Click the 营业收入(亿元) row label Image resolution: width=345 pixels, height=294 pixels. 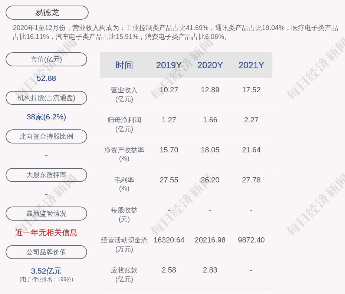(x=124, y=94)
